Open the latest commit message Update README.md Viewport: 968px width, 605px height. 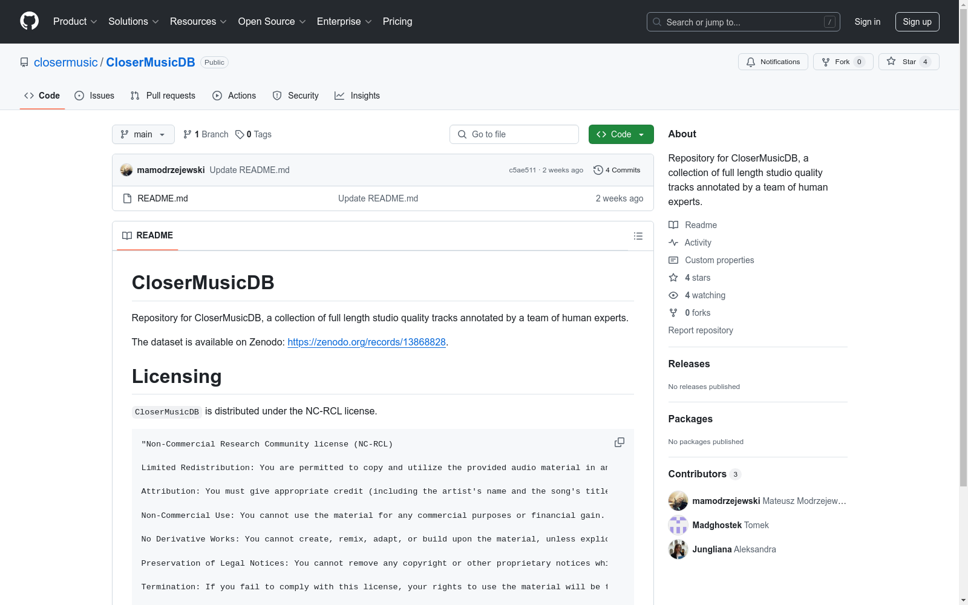click(249, 170)
